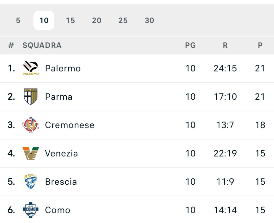Tap the Brescia BSFC lion crest
The height and width of the screenshot is (223, 274).
[31, 182]
